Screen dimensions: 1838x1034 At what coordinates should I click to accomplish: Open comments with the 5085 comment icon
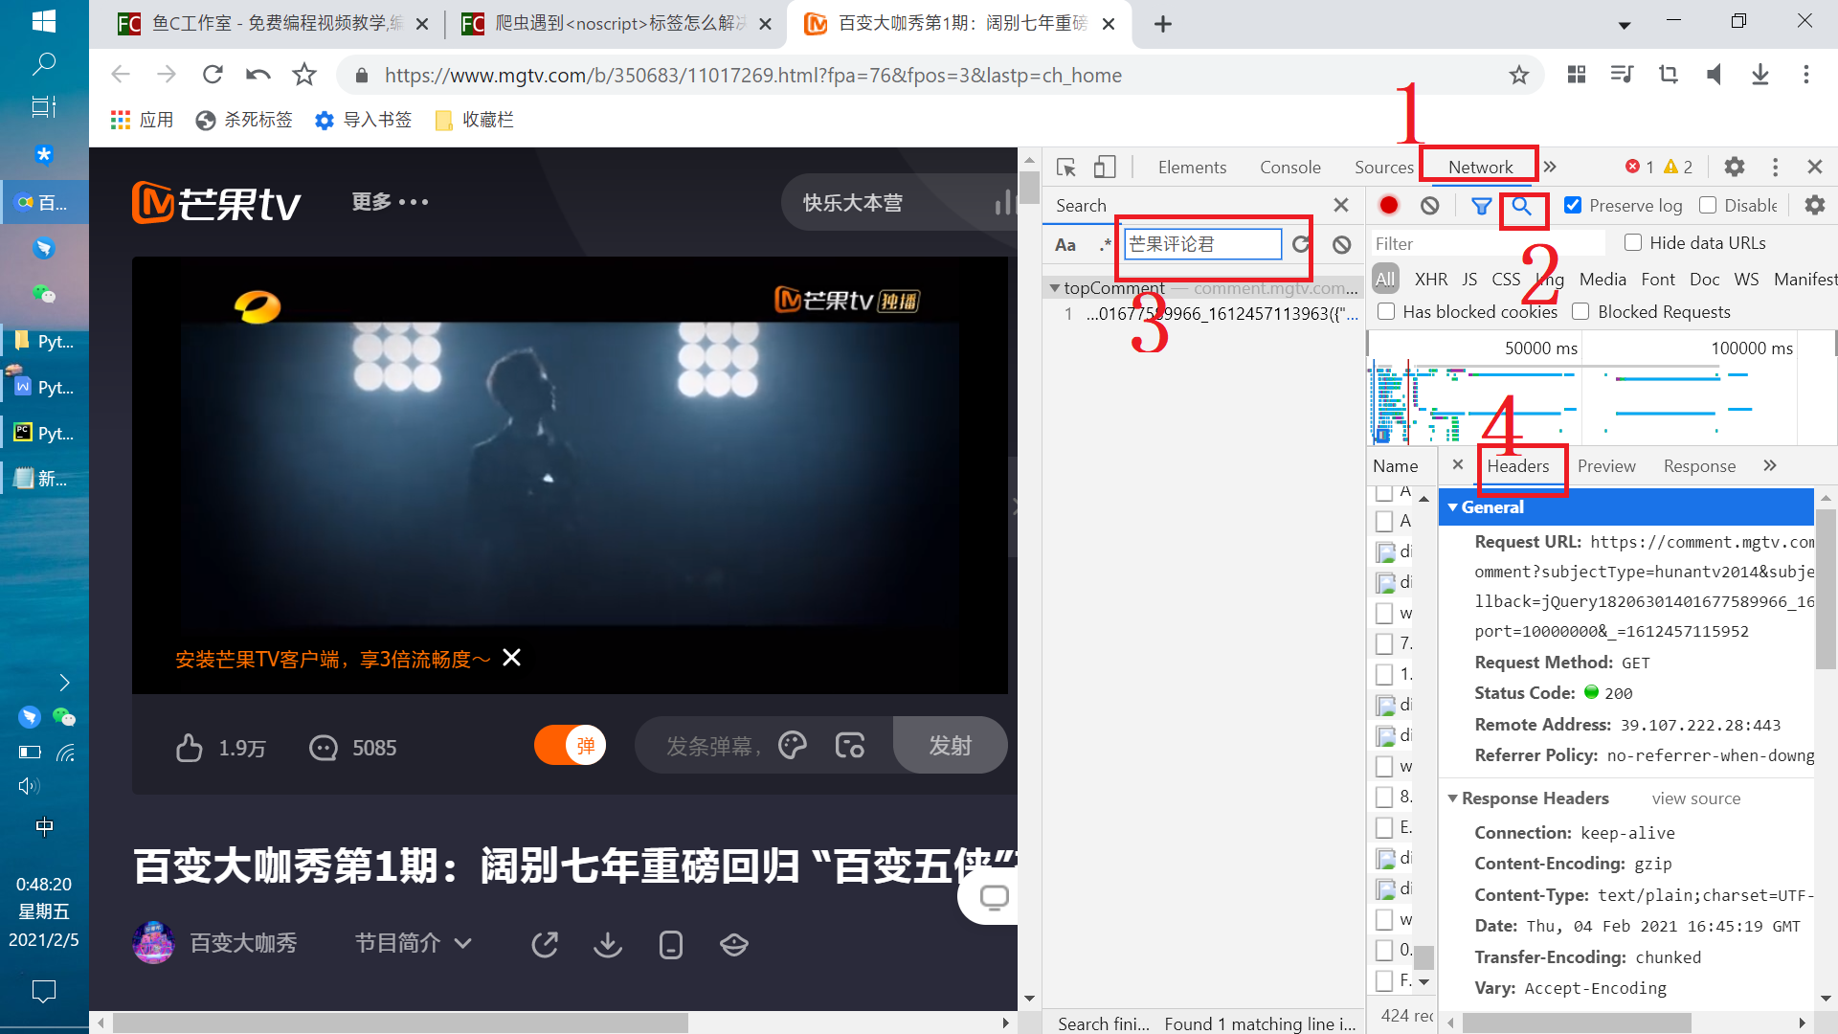324,748
